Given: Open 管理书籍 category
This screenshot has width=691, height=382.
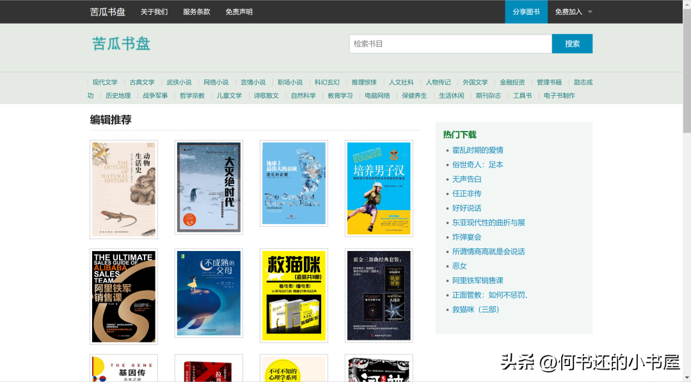Looking at the screenshot, I should click(x=549, y=82).
